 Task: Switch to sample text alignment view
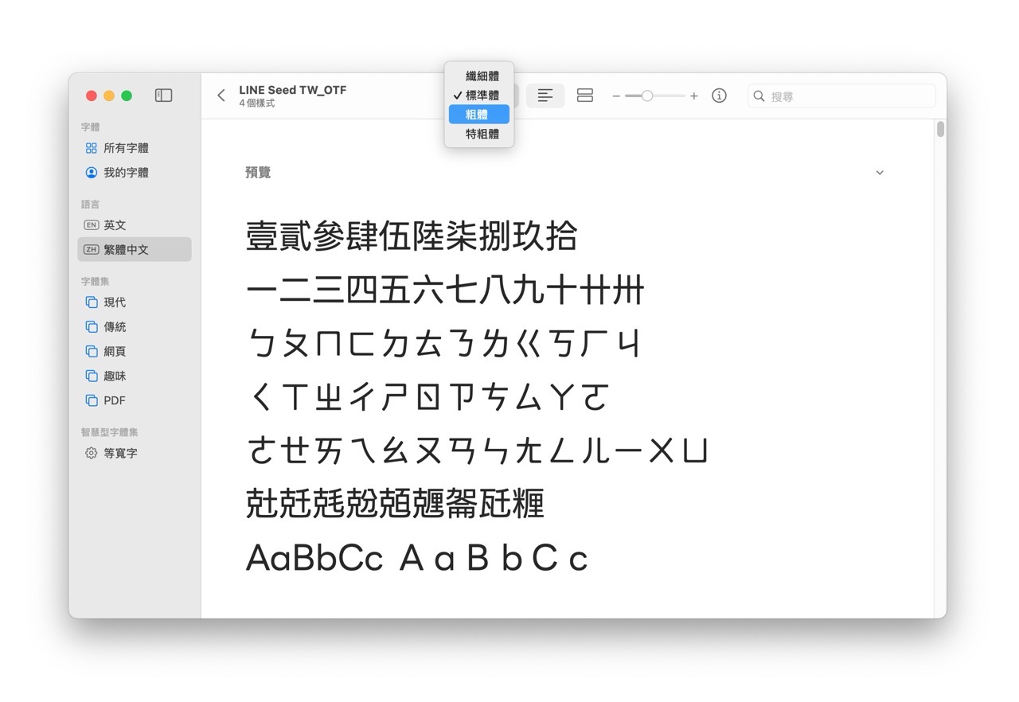[x=545, y=96]
